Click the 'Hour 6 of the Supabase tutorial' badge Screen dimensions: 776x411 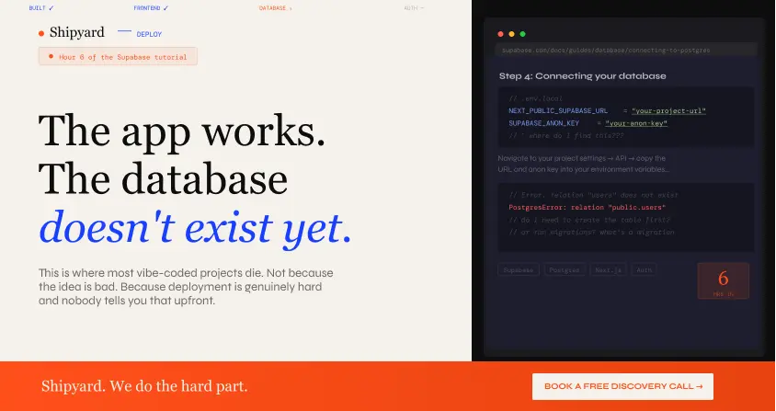(118, 56)
